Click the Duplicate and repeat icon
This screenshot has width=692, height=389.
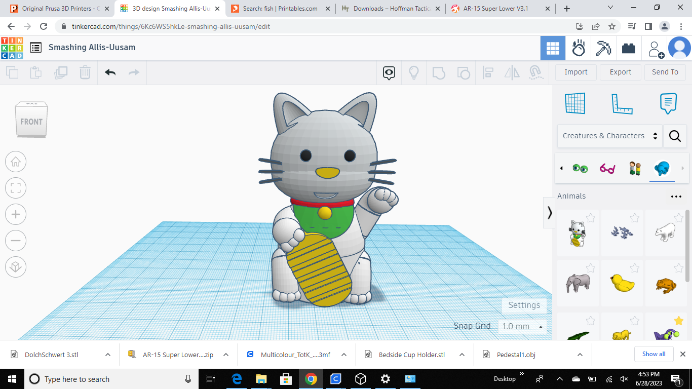(x=61, y=72)
